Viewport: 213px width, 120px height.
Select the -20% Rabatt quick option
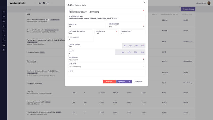click(x=135, y=52)
